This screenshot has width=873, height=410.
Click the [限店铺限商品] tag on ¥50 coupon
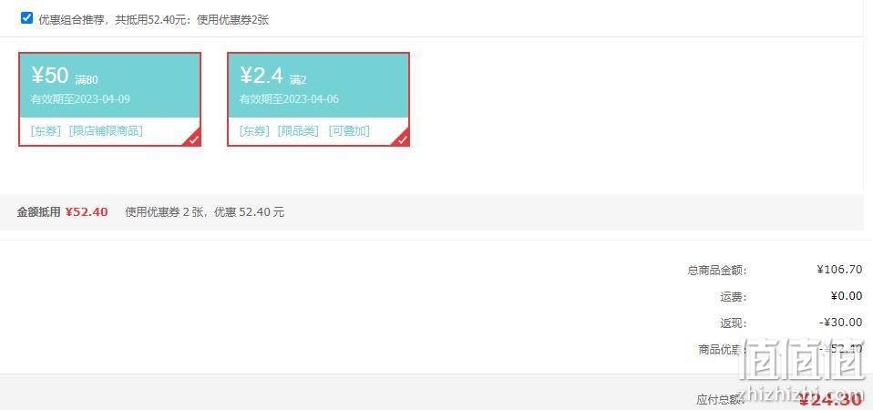(x=106, y=130)
